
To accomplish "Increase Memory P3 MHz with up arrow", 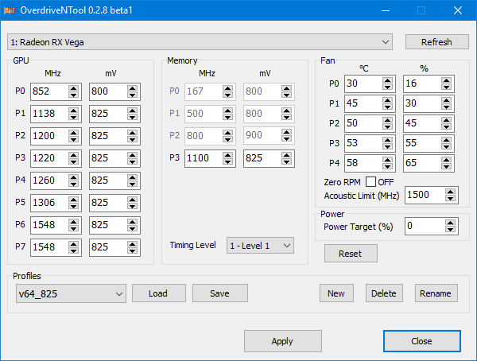I will (x=228, y=155).
